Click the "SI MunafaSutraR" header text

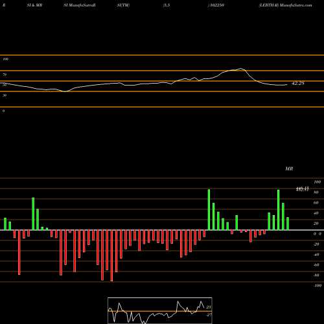click(80, 5)
